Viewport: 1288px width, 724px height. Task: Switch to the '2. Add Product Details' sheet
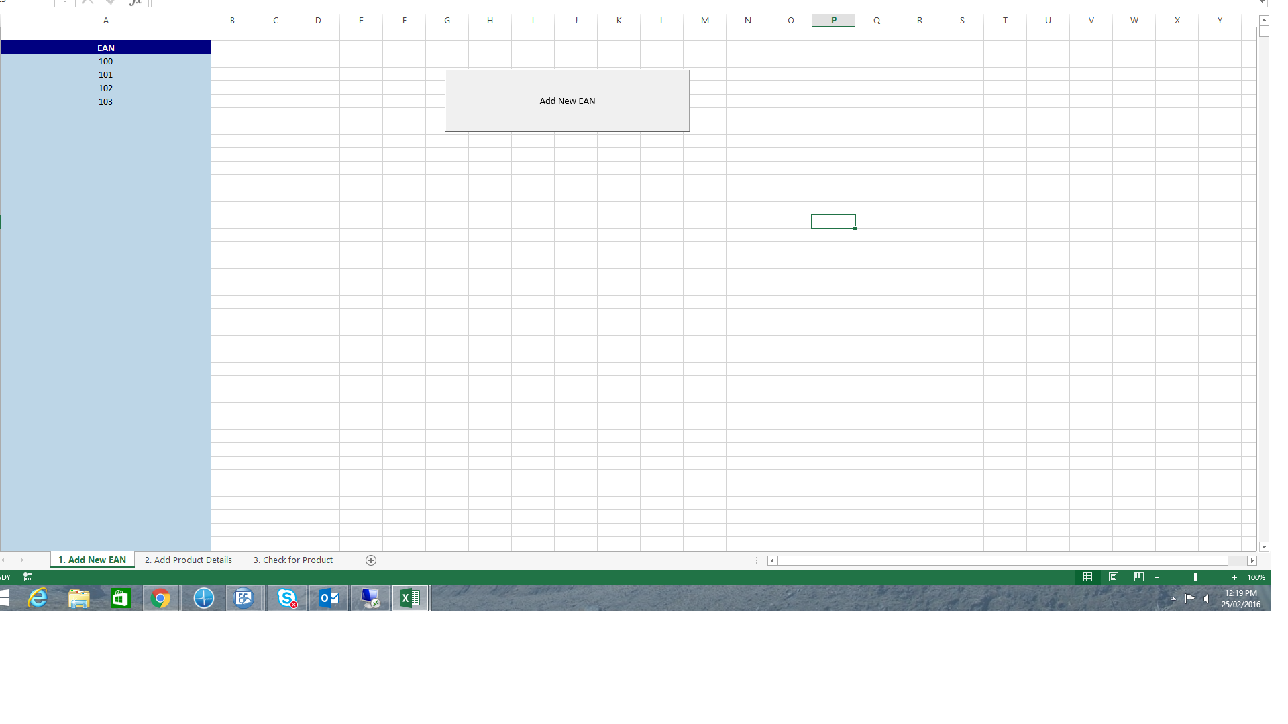[188, 560]
